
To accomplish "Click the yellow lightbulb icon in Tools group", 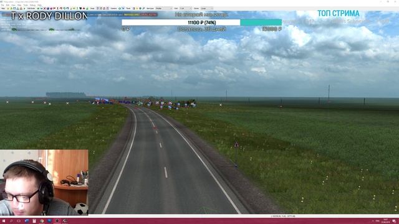I will (137, 8).
